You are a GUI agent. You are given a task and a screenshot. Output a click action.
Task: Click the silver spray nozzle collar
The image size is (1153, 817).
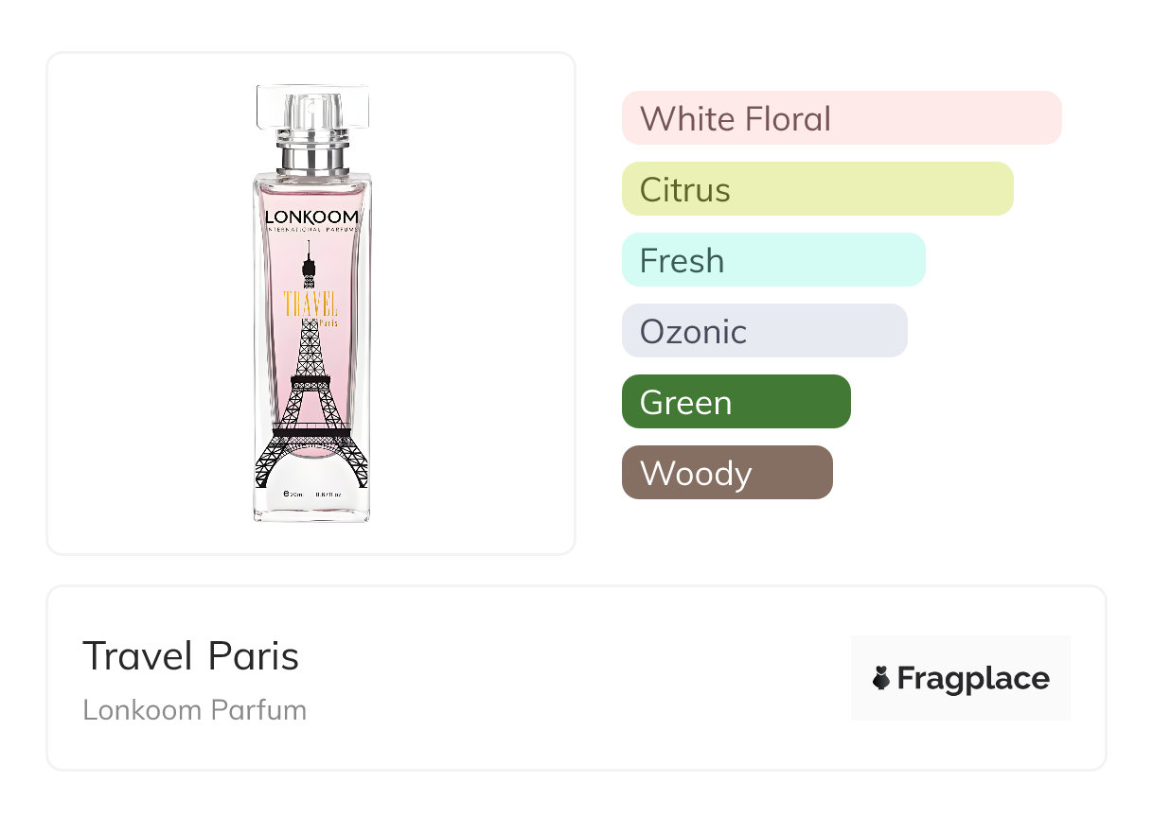click(x=311, y=157)
